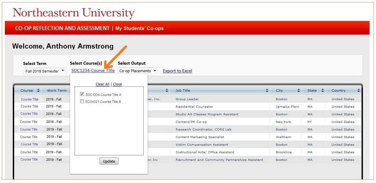Click the Northeastern University logo

coord(73,13)
